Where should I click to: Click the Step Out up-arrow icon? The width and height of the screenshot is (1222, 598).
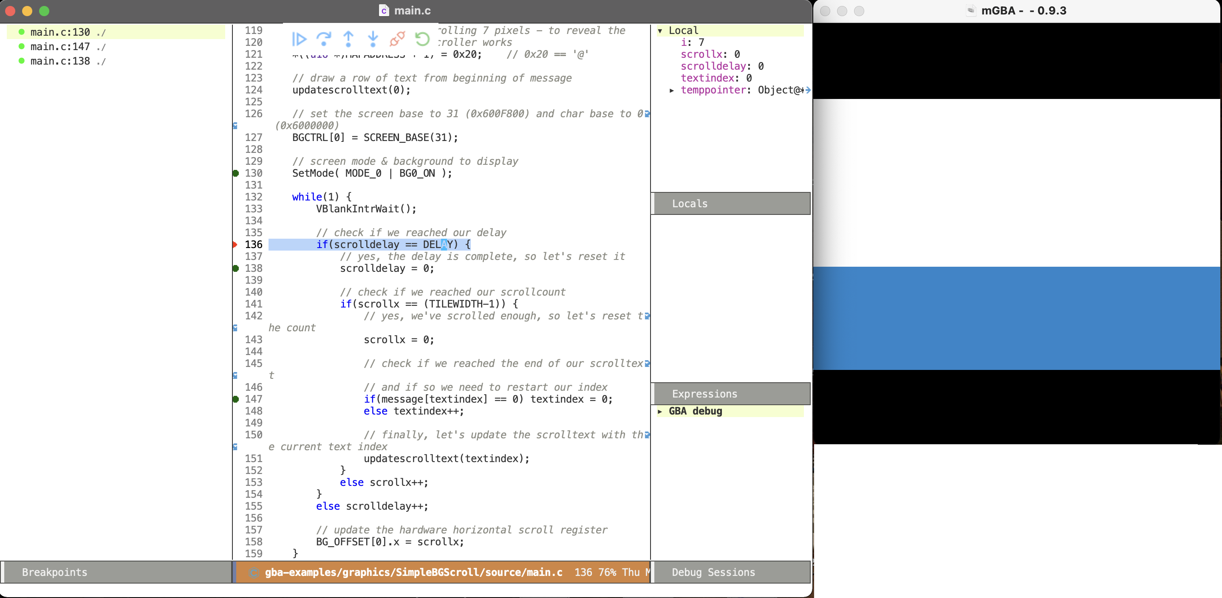click(x=348, y=39)
